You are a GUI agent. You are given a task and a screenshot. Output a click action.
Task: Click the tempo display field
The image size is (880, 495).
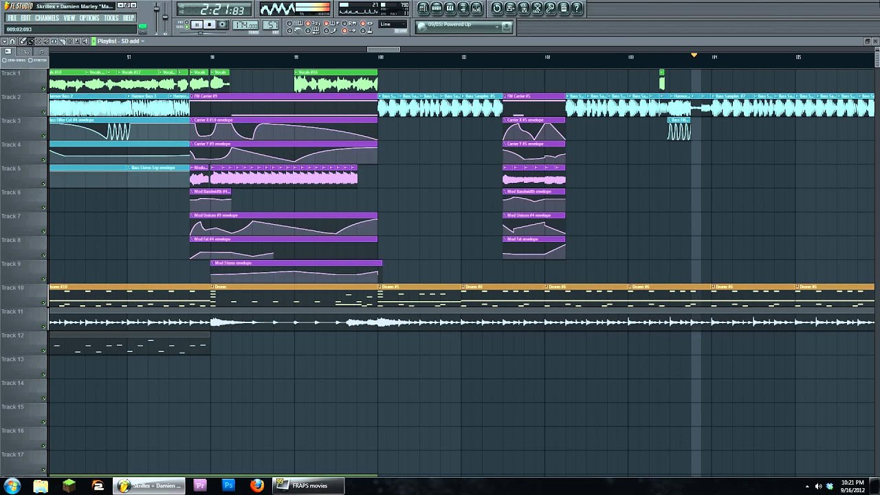point(245,25)
